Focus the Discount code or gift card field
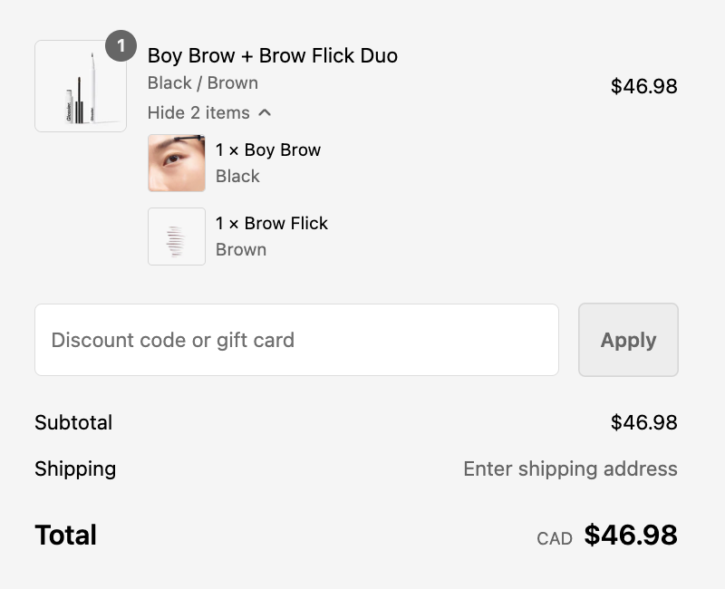Viewport: 725px width, 589px height. coord(296,340)
